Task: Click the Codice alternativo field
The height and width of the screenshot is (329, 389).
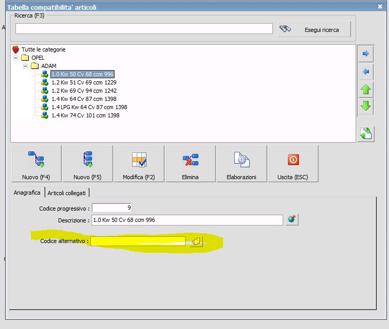Action: (138, 241)
